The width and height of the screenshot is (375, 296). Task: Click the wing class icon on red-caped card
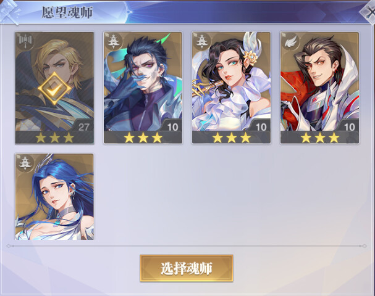tap(290, 42)
